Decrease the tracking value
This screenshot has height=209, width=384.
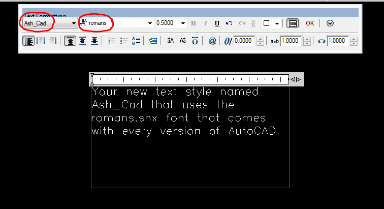307,43
